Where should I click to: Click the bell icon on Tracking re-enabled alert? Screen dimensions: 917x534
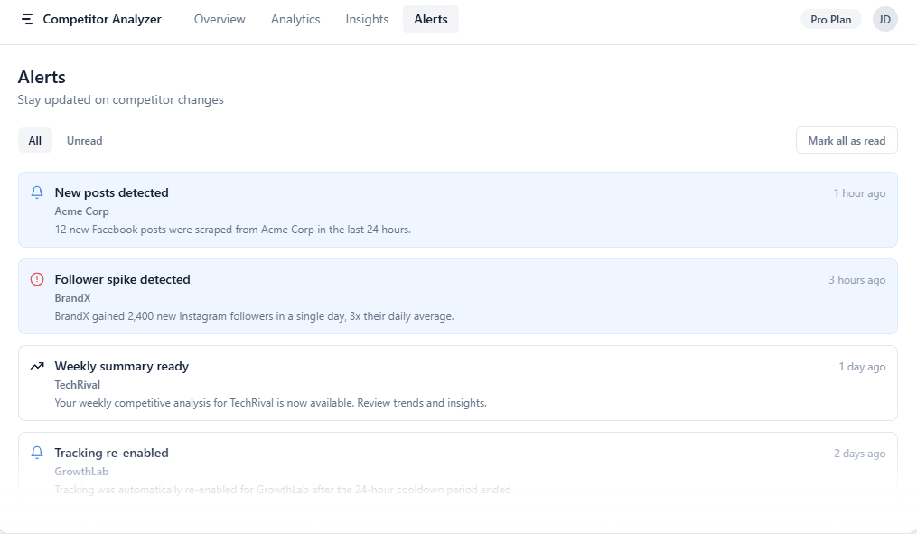click(x=36, y=452)
